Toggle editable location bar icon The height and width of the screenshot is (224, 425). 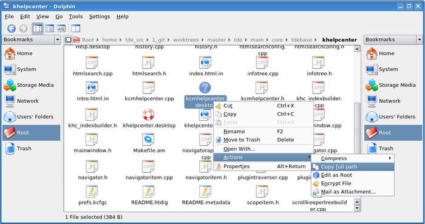coord(68,40)
